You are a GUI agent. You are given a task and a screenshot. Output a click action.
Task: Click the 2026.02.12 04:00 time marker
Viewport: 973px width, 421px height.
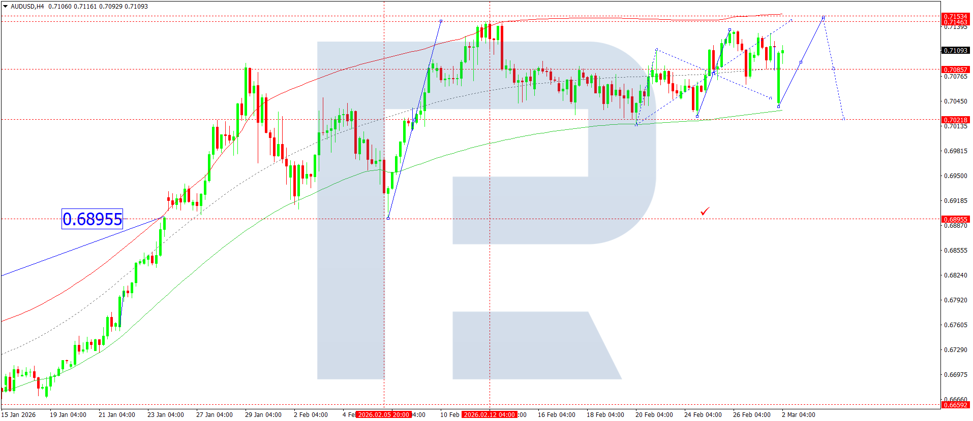tap(490, 415)
